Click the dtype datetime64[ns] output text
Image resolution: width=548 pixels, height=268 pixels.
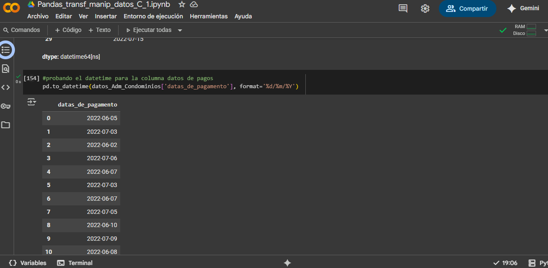tap(71, 56)
